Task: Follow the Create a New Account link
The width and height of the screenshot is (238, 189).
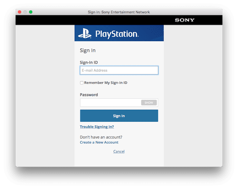Action: point(99,142)
